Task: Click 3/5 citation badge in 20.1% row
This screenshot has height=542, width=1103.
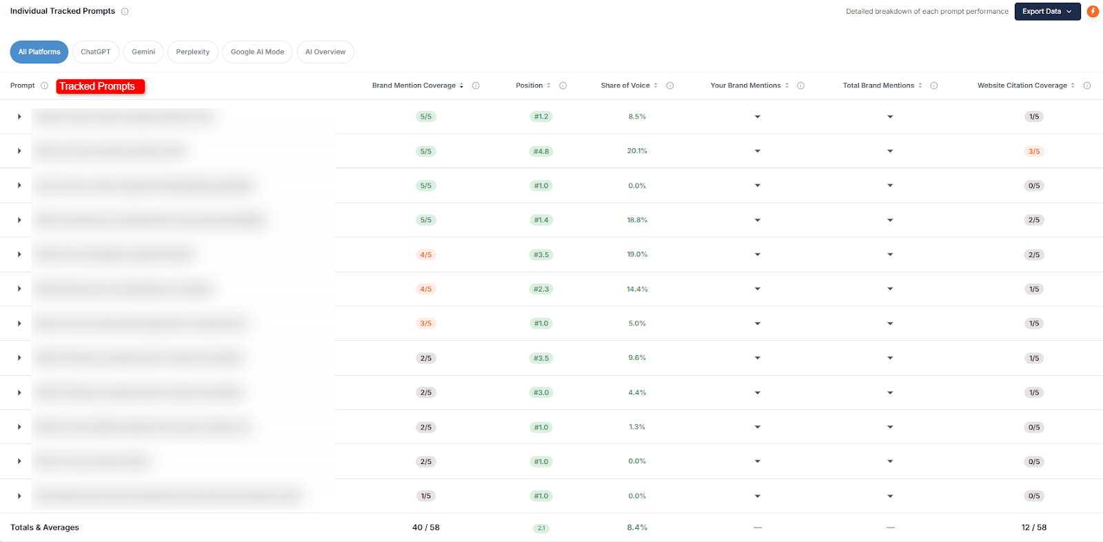Action: 1034,151
